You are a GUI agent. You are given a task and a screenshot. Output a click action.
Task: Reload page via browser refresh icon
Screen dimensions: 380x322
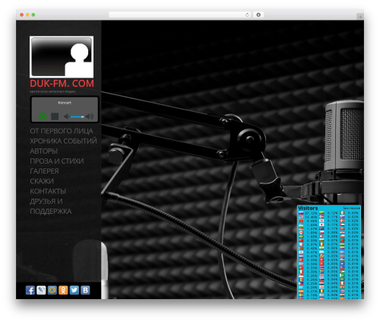[x=247, y=14]
